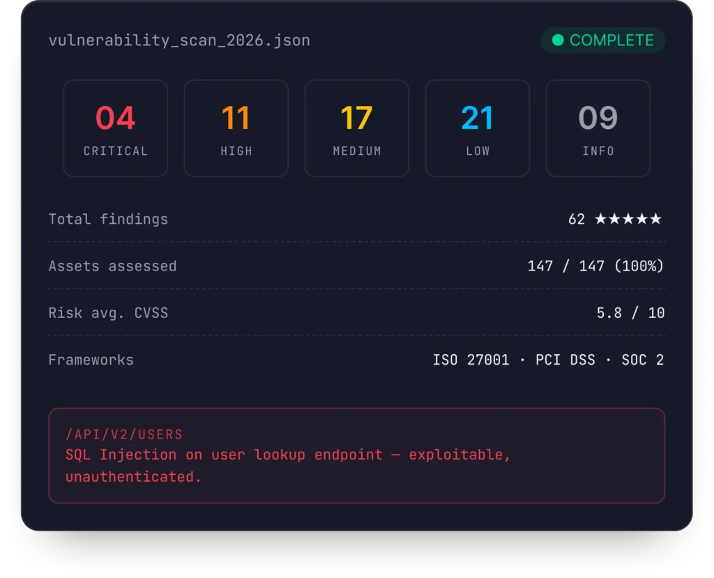This screenshot has height=578, width=714.
Task: Click the COMPLETE status badge
Action: tap(602, 40)
